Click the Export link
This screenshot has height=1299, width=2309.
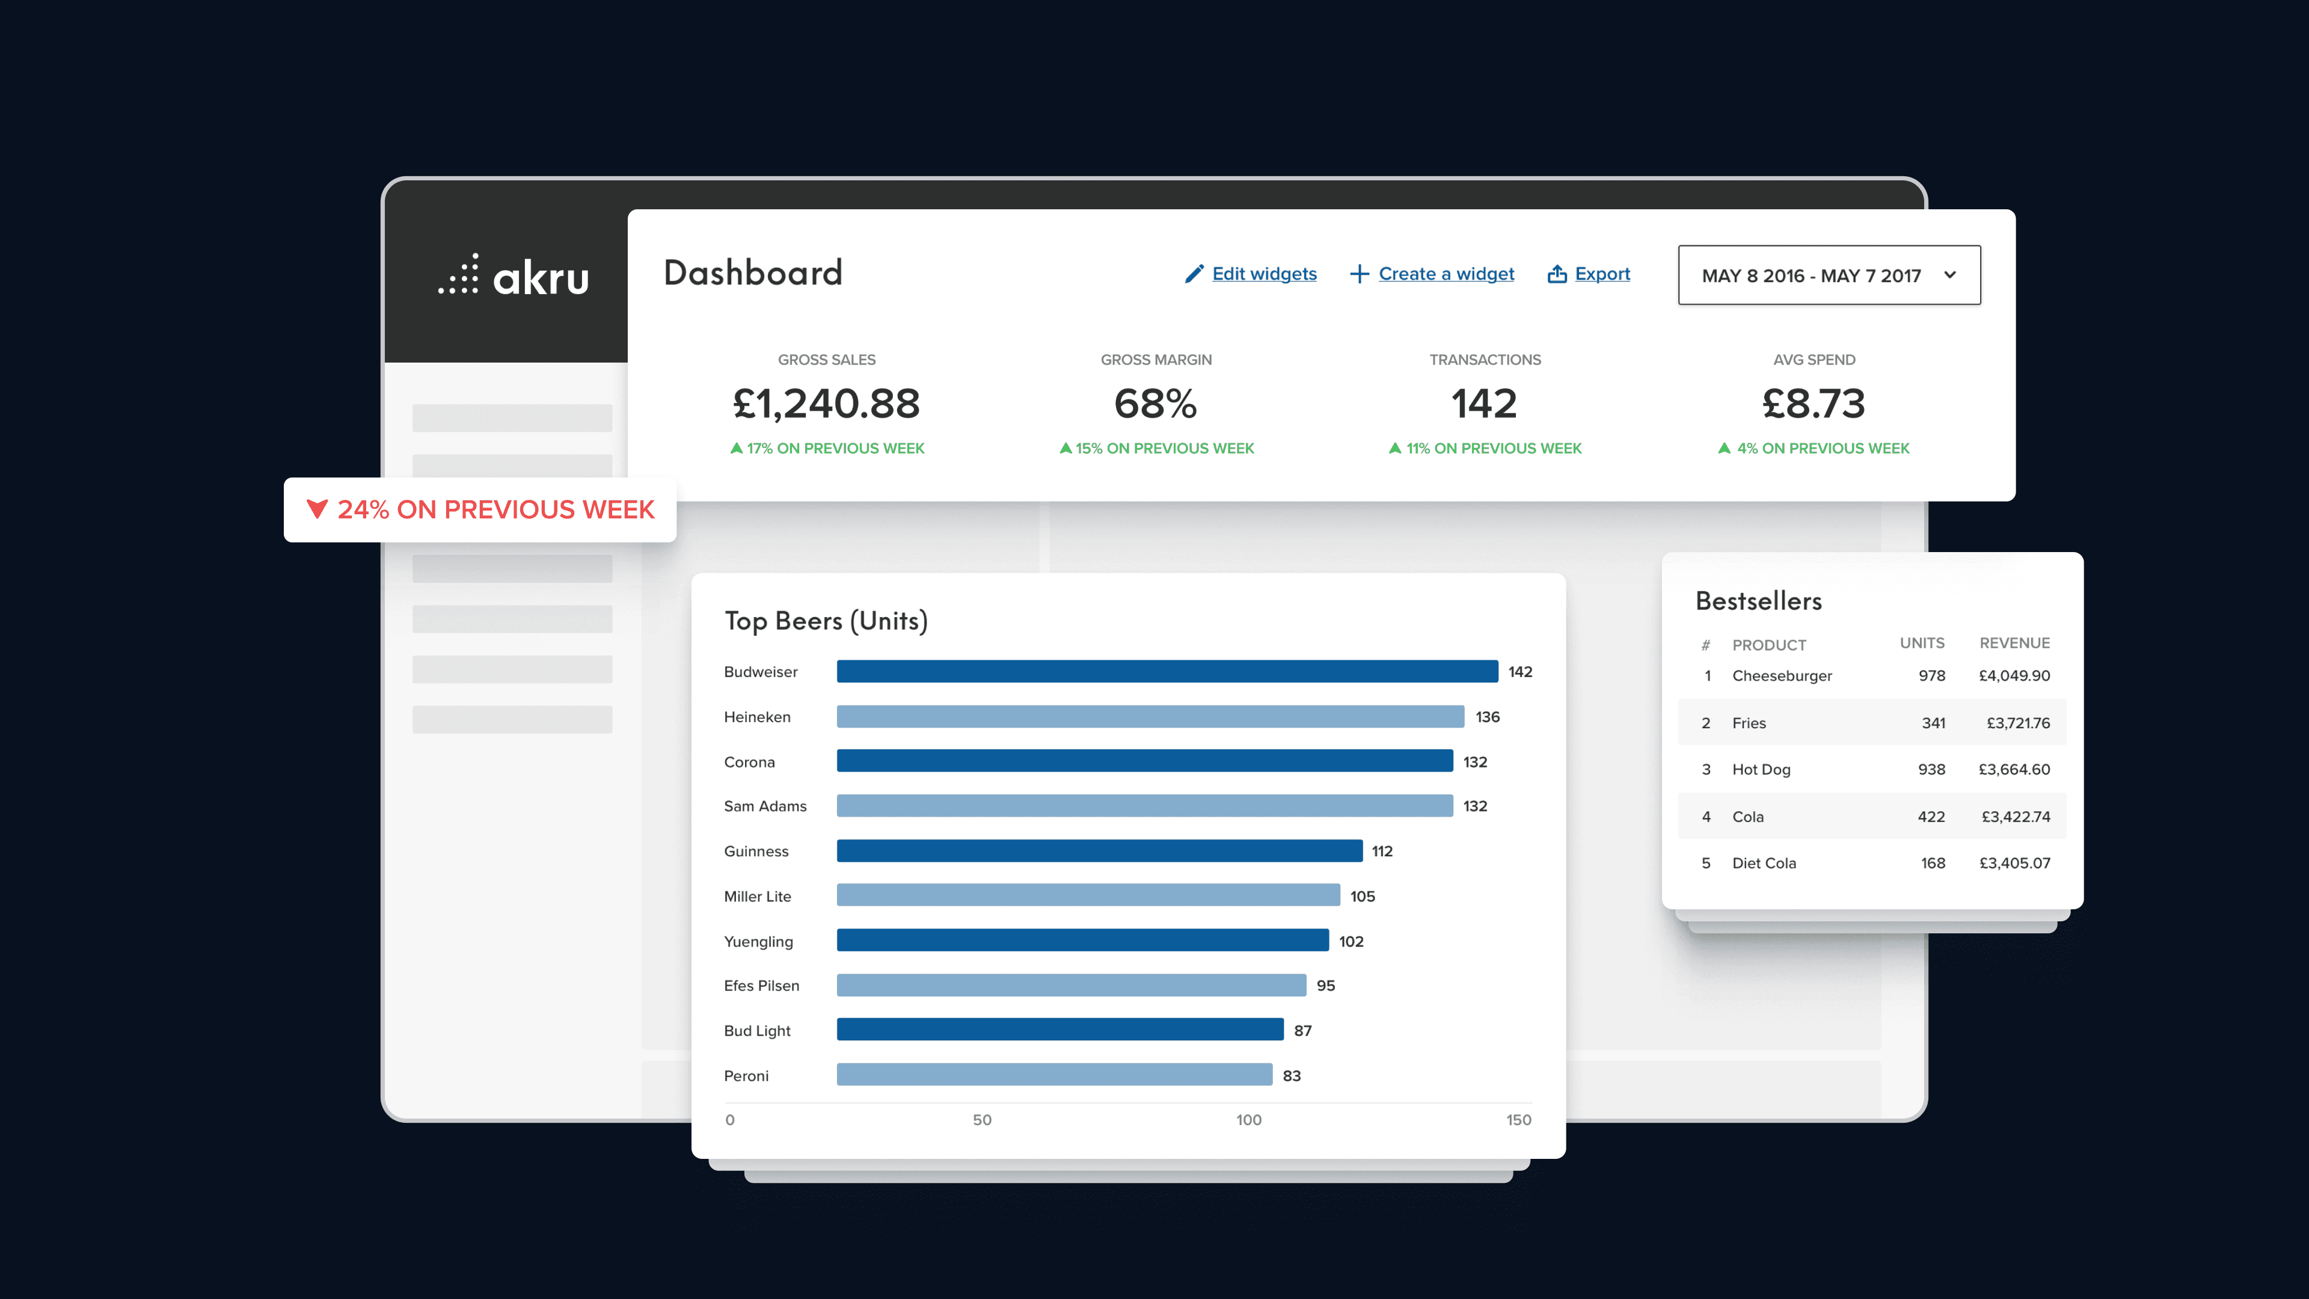(x=1602, y=274)
